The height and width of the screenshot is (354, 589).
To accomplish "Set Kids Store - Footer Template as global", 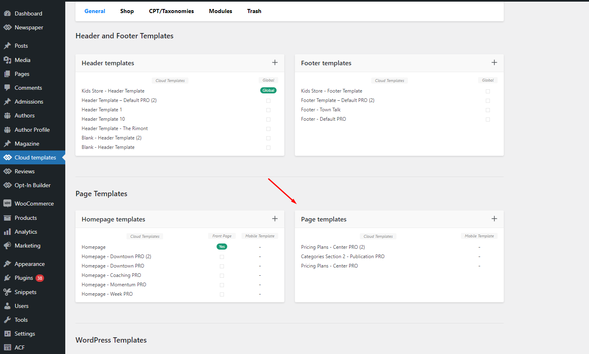I will [x=488, y=91].
